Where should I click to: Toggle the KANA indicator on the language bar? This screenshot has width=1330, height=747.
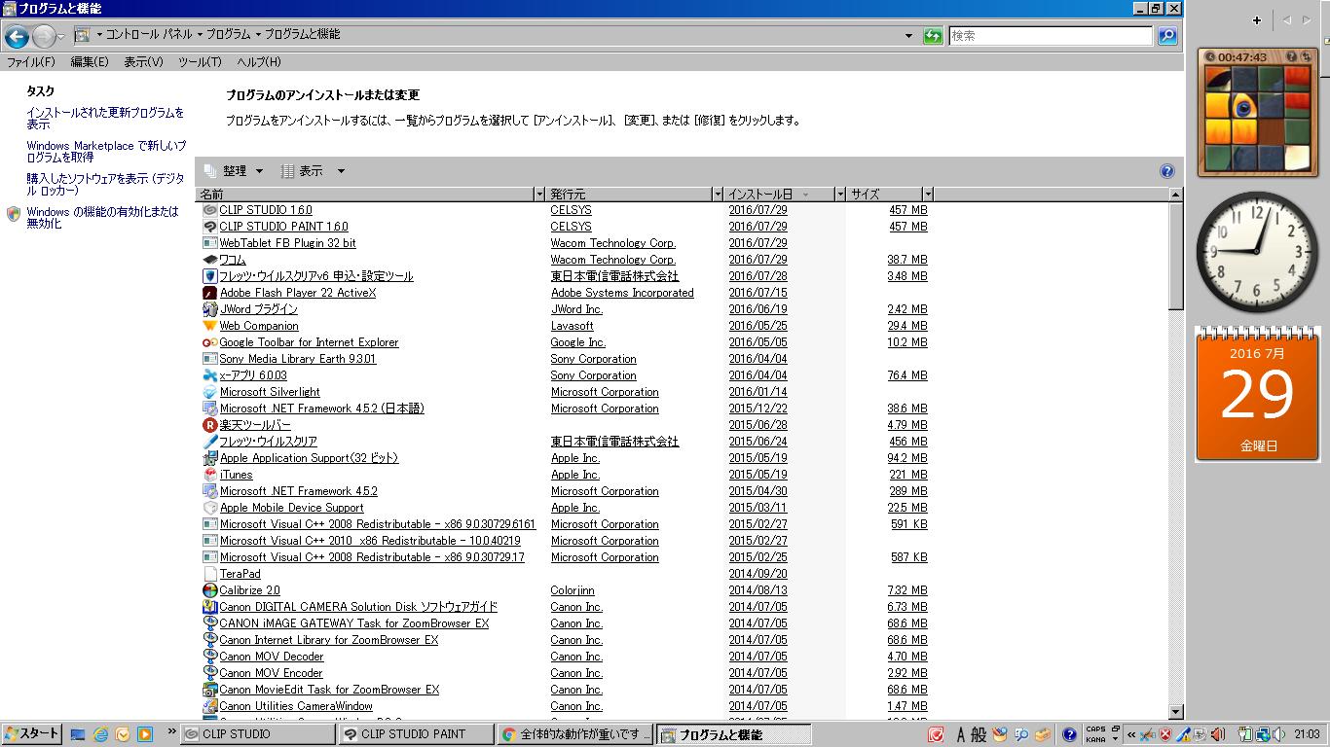tap(1095, 739)
